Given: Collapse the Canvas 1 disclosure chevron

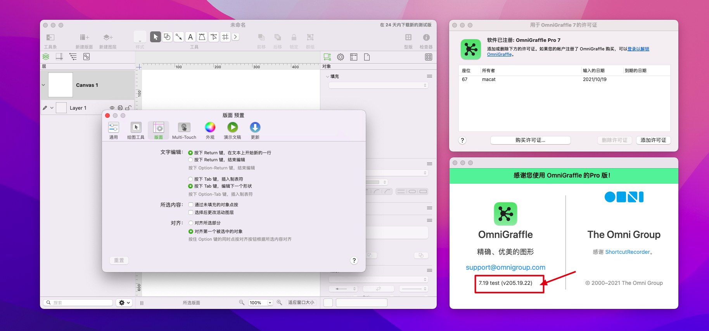Looking at the screenshot, I should [x=43, y=85].
